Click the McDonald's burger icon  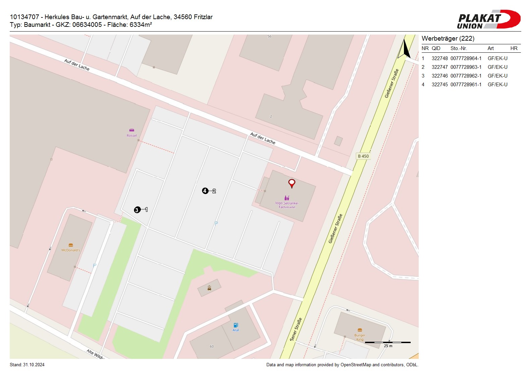[70, 245]
